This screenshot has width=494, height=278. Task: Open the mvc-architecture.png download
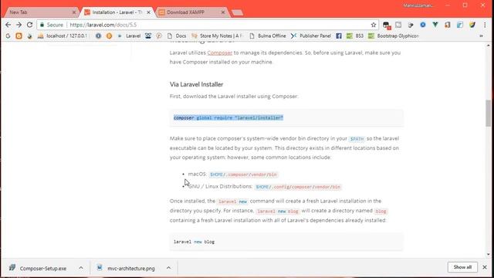point(126,268)
